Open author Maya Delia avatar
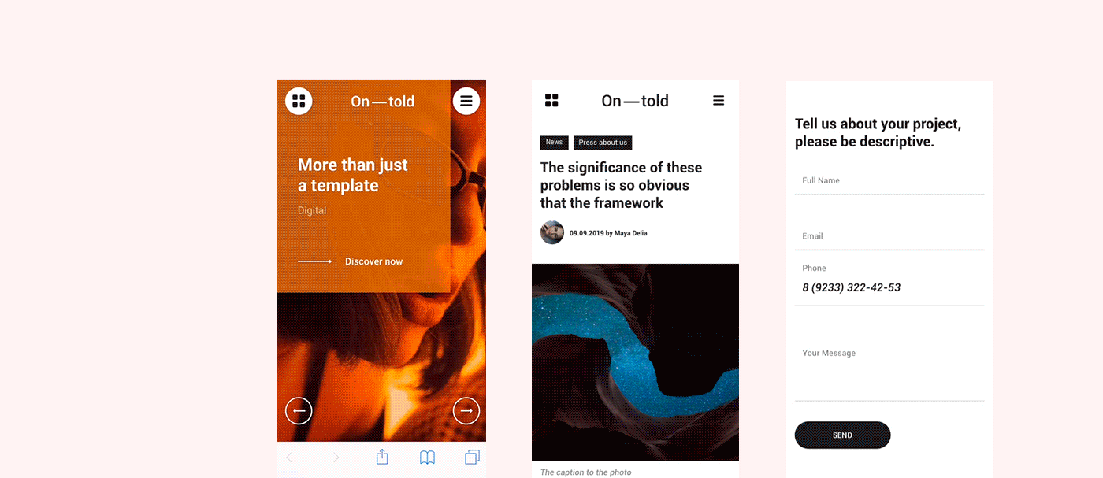 tap(552, 232)
